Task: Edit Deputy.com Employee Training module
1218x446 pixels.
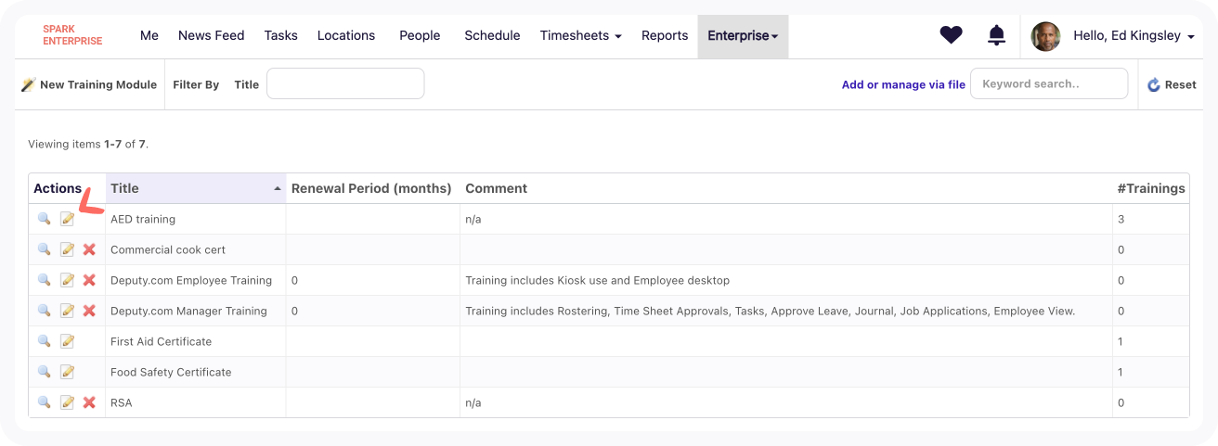Action: tap(67, 280)
